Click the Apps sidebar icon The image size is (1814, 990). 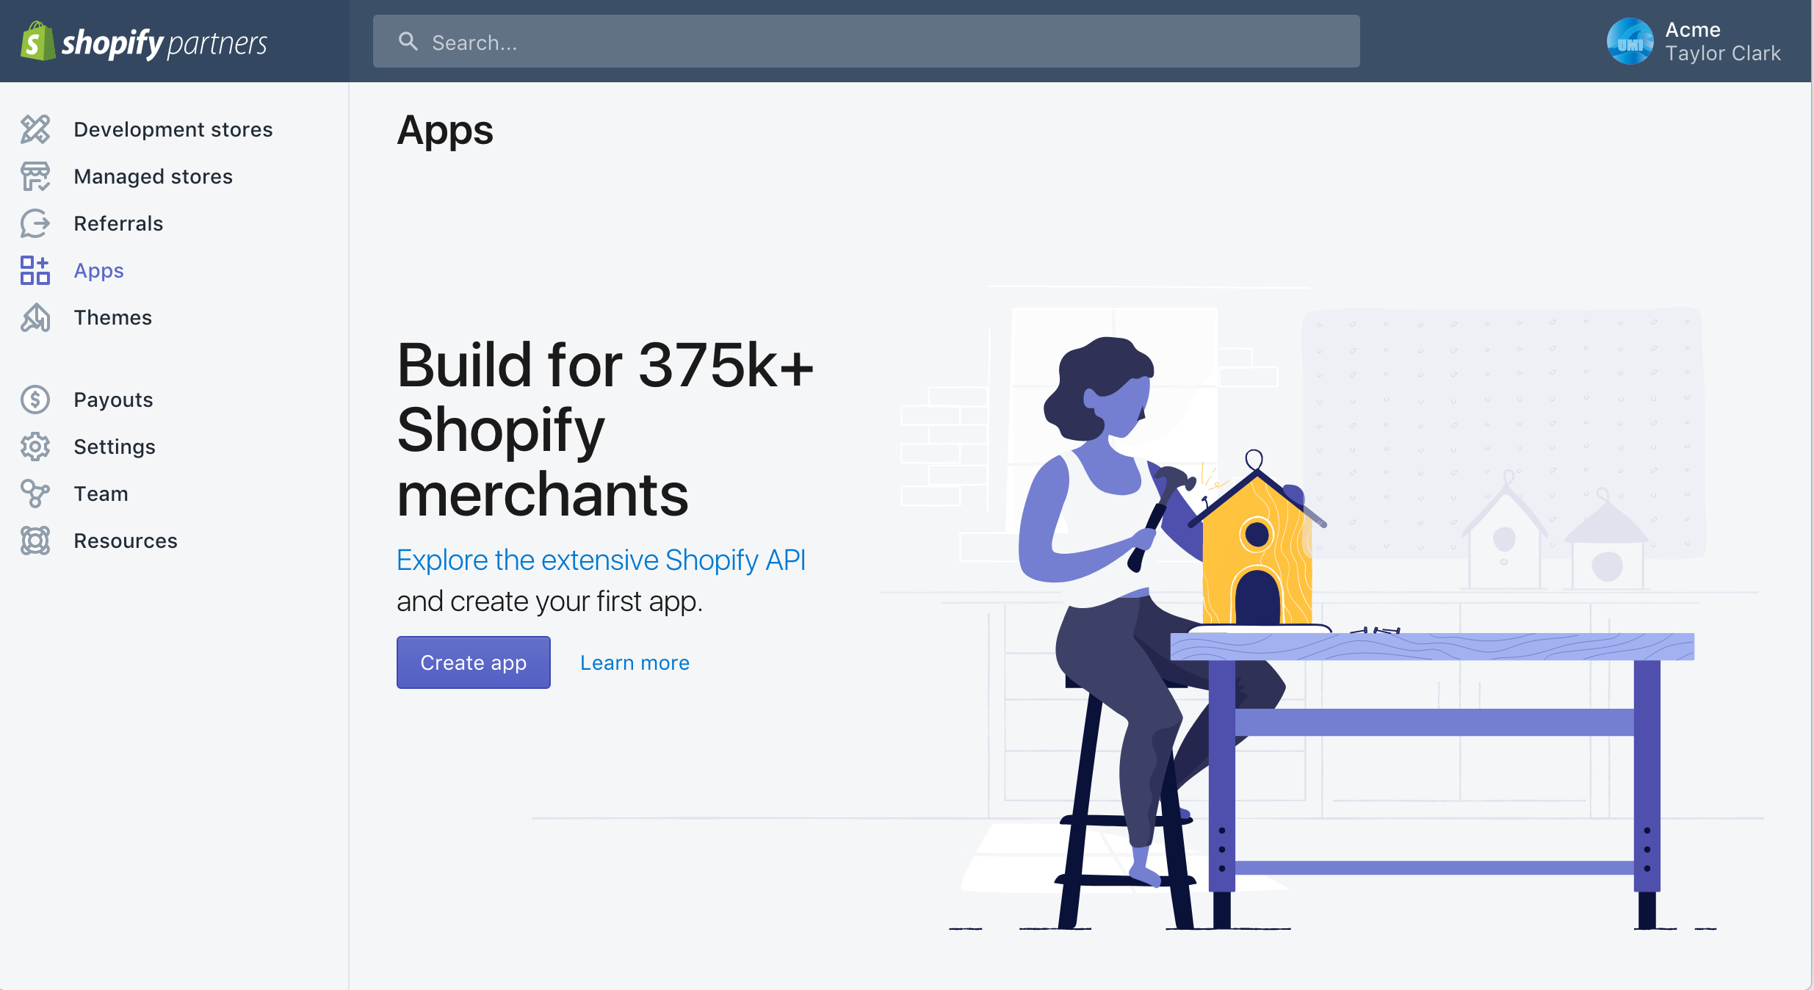pyautogui.click(x=35, y=270)
